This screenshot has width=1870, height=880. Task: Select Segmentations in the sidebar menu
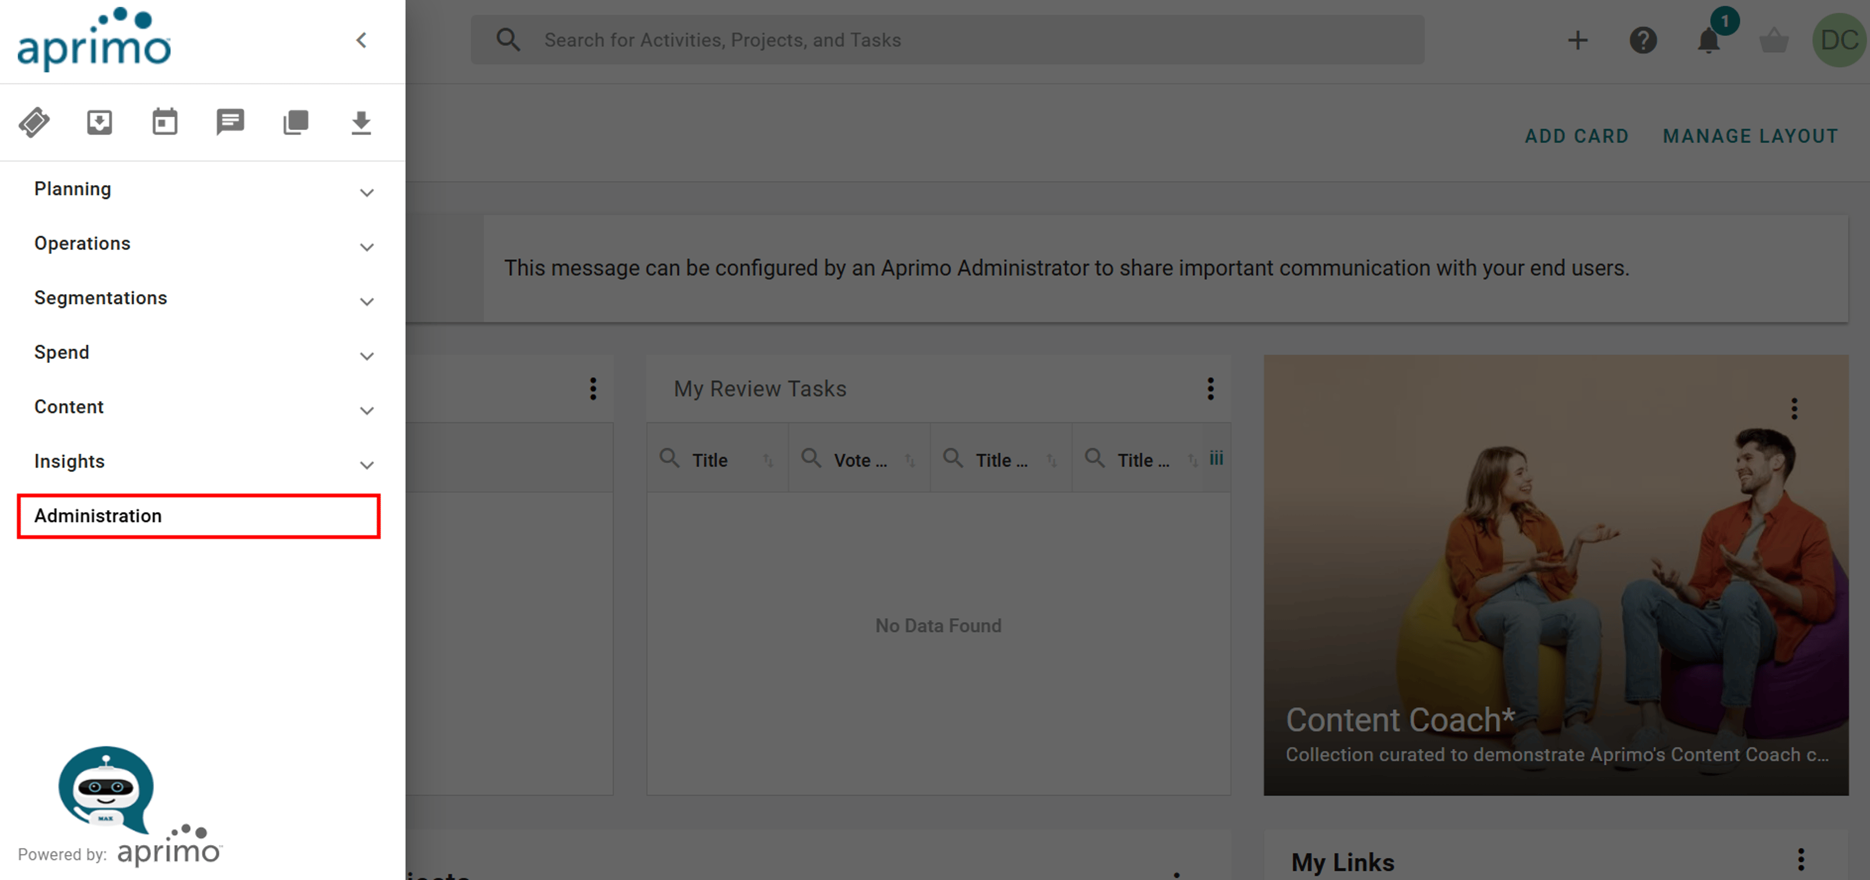point(100,298)
